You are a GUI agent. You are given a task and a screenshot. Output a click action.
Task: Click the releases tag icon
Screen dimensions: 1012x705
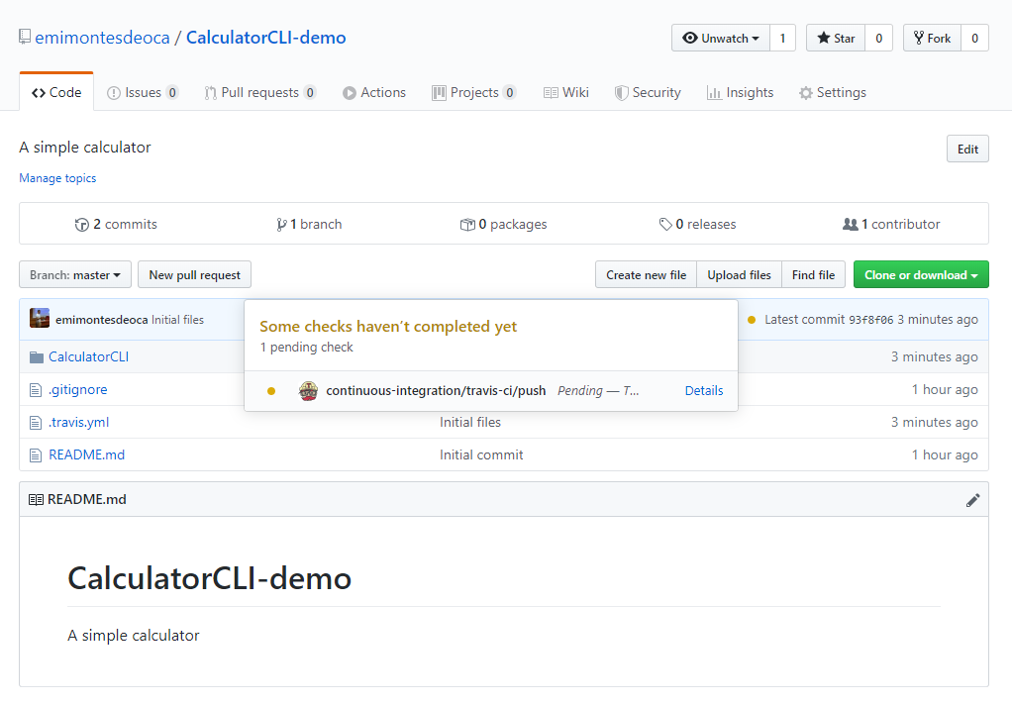tap(665, 225)
